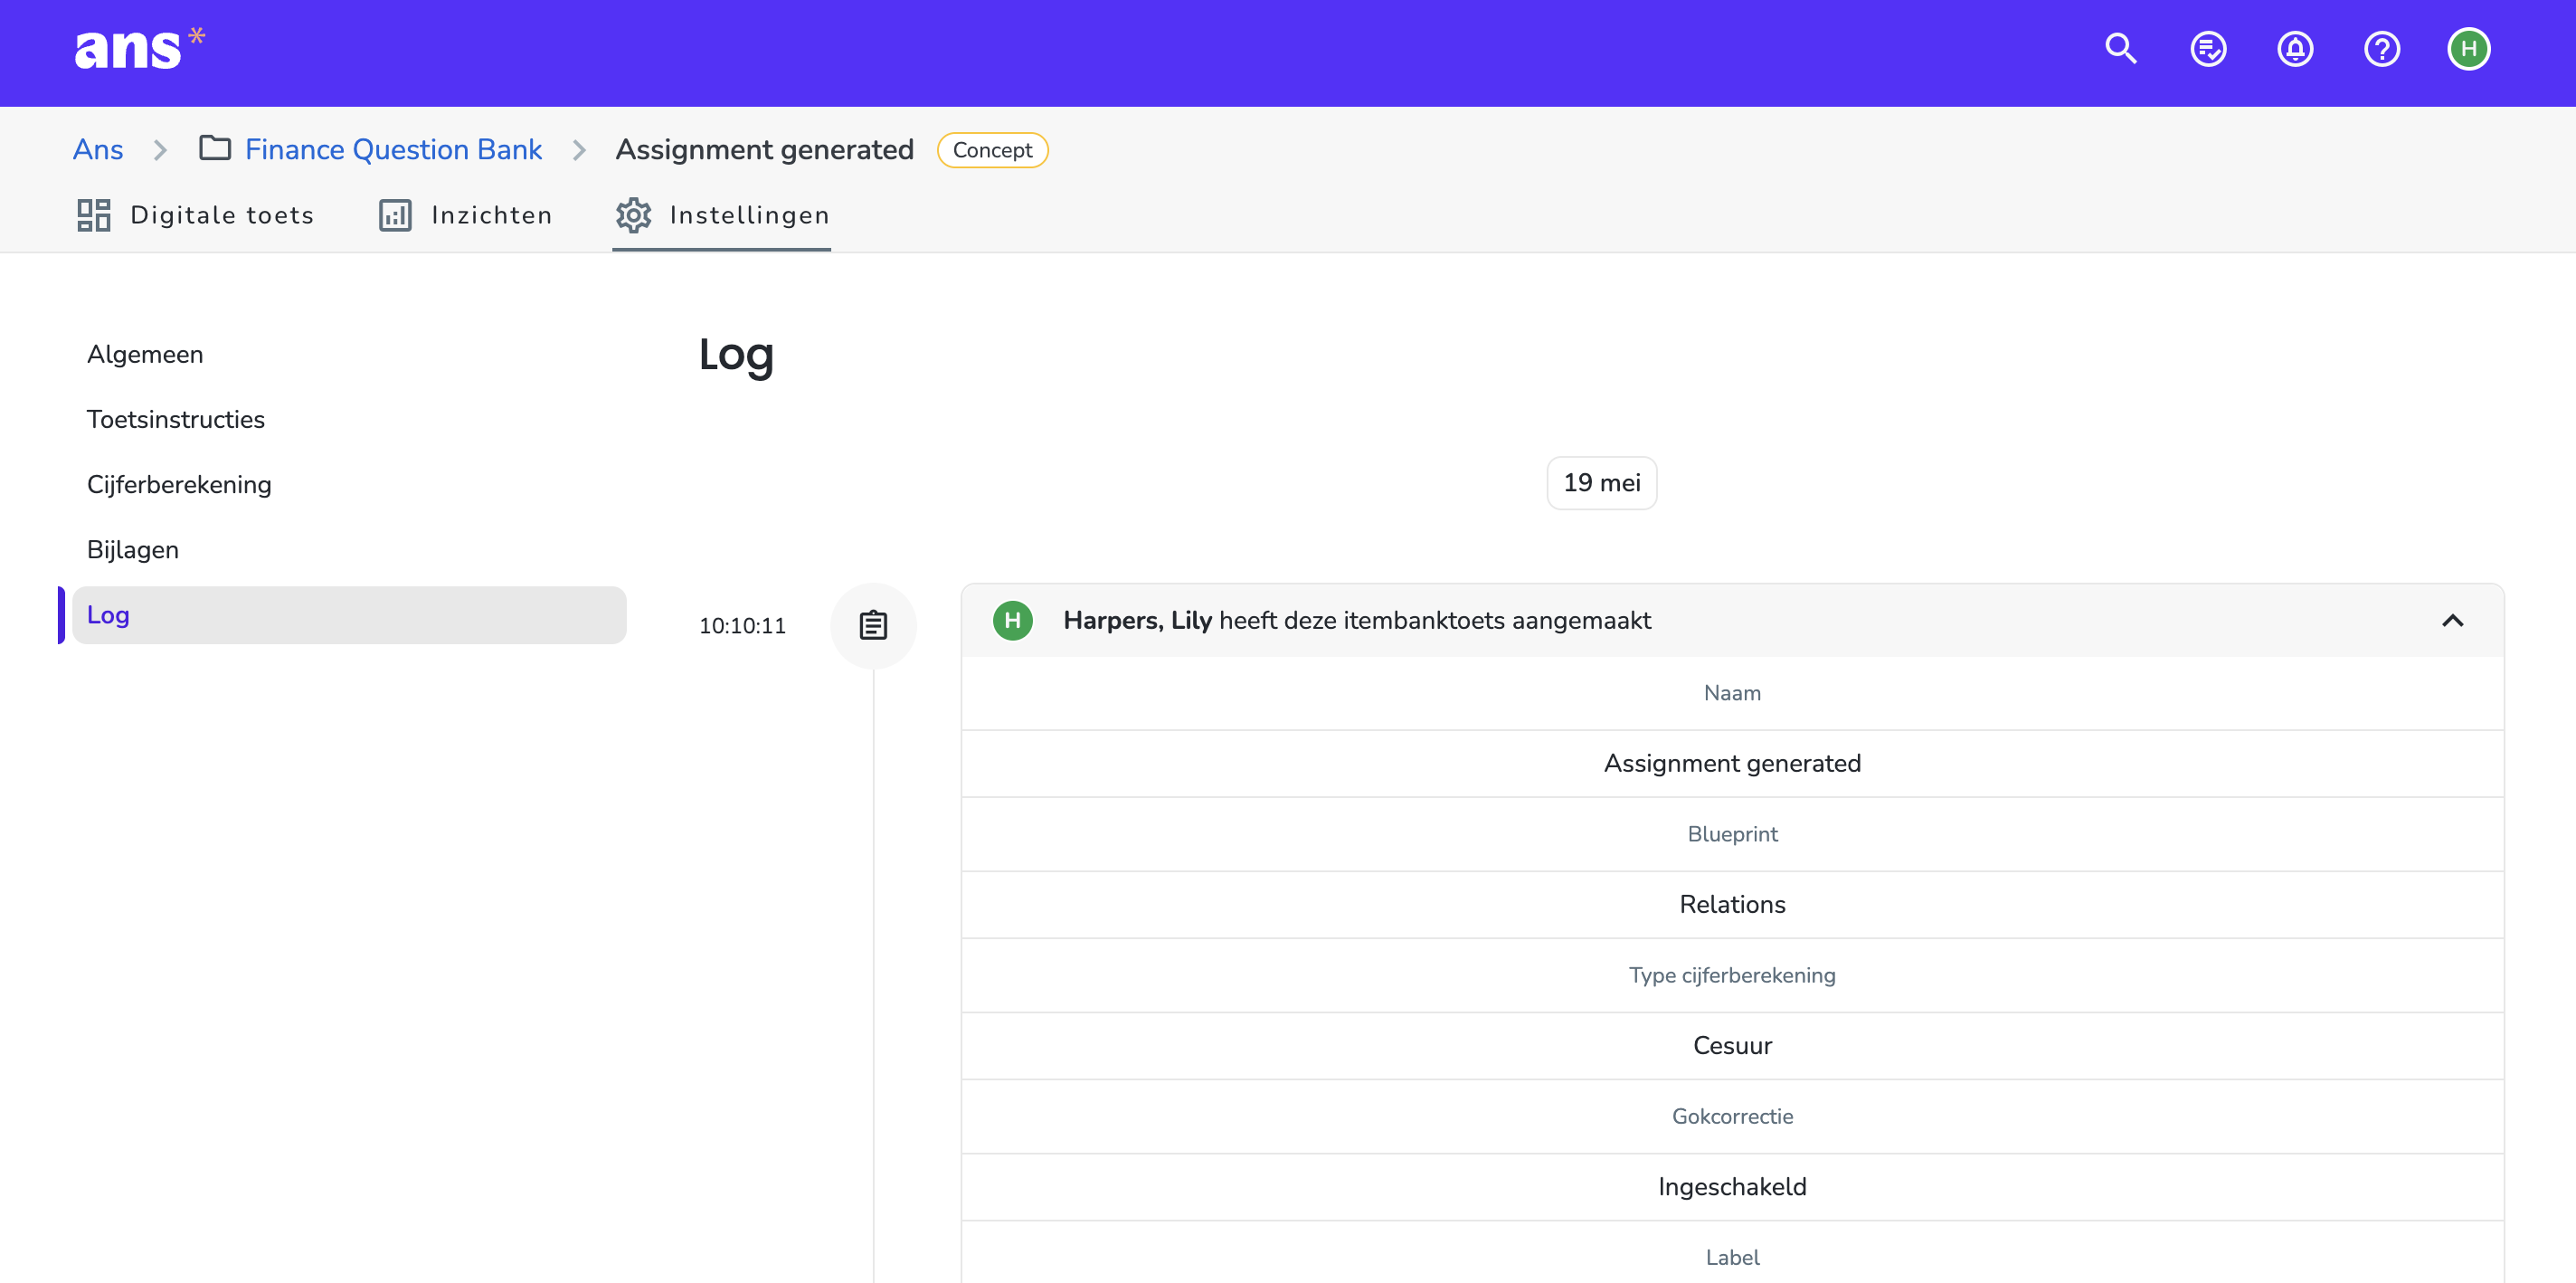Open the notifications bell icon
Viewport: 2576px width, 1283px height.
pos(2295,49)
